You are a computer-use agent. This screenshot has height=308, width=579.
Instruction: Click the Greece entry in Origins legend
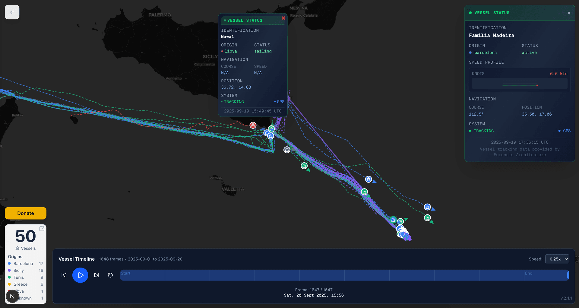[20, 284]
